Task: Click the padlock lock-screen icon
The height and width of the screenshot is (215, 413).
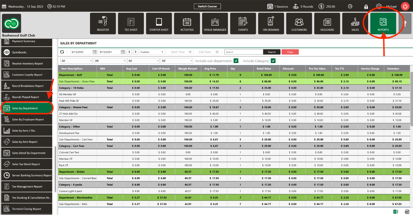Action: click(x=366, y=6)
